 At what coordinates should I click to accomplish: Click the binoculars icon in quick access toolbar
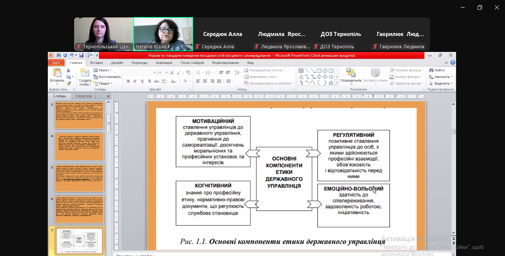[59, 56]
